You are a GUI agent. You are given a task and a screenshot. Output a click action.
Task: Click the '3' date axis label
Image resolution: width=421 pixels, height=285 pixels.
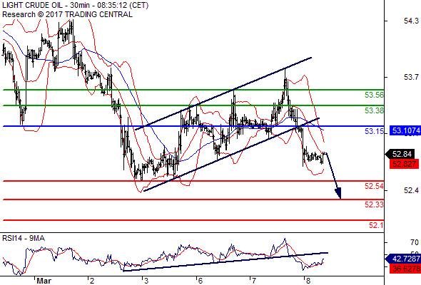pyautogui.click(x=146, y=281)
